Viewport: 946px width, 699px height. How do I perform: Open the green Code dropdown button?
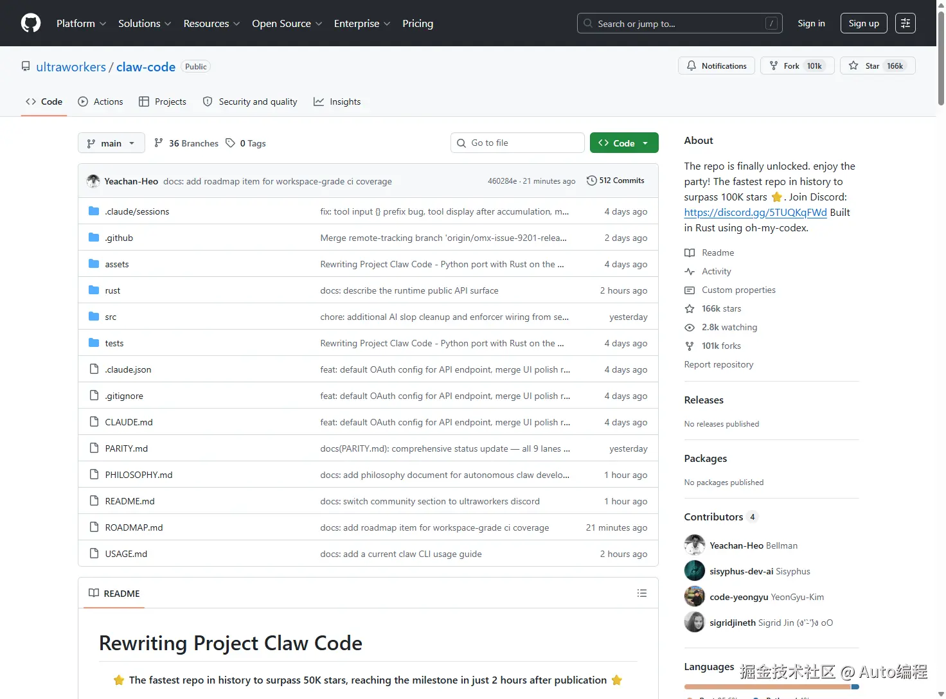(x=624, y=143)
